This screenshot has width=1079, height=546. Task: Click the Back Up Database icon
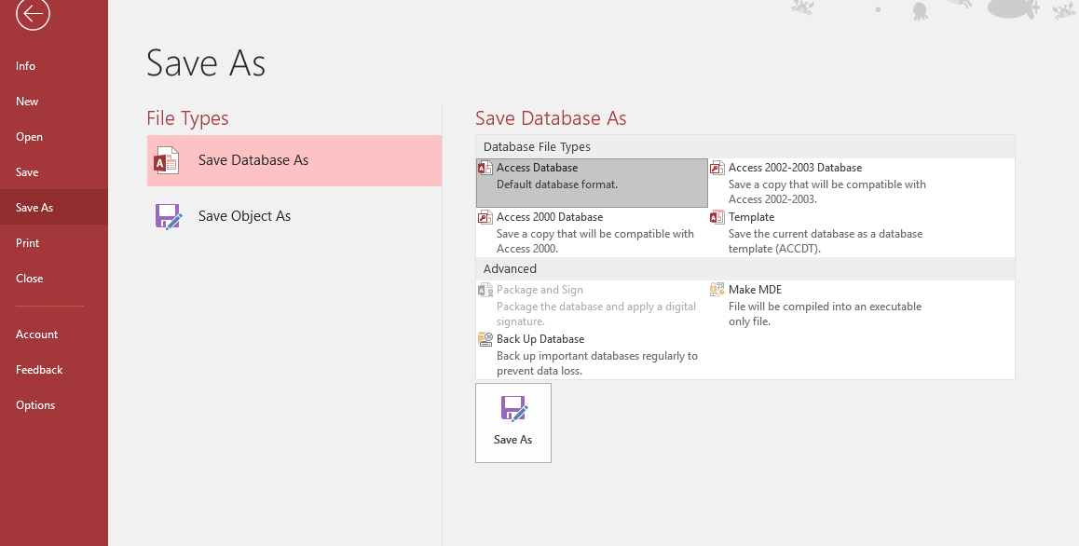point(485,339)
